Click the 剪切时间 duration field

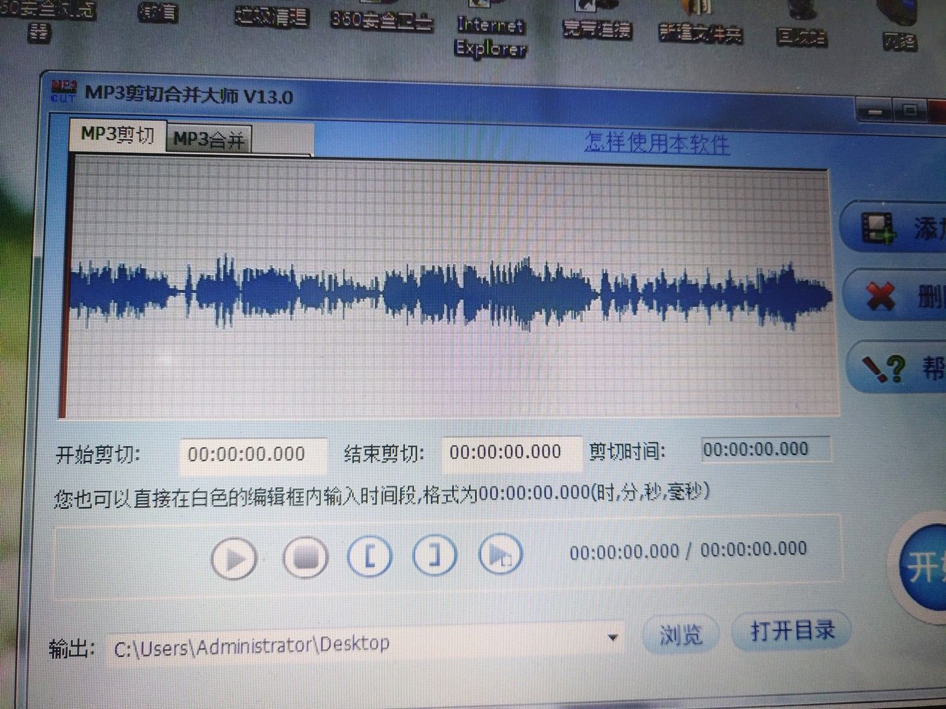click(765, 450)
